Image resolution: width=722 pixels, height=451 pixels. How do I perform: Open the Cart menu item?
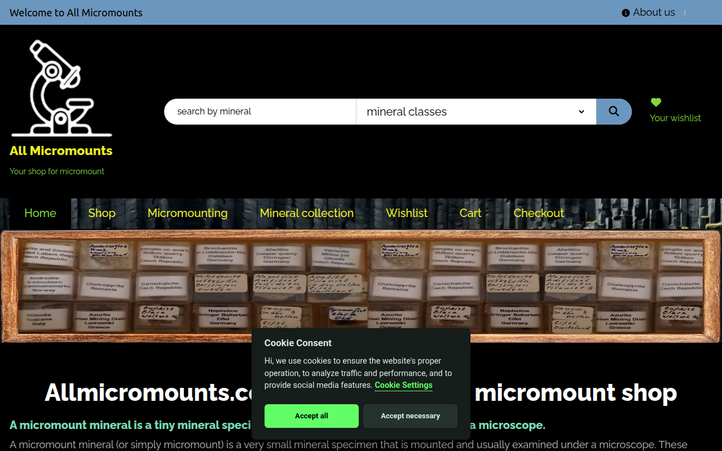470,213
